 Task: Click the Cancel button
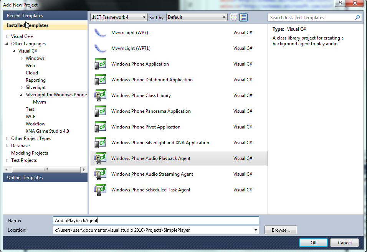[x=344, y=243]
